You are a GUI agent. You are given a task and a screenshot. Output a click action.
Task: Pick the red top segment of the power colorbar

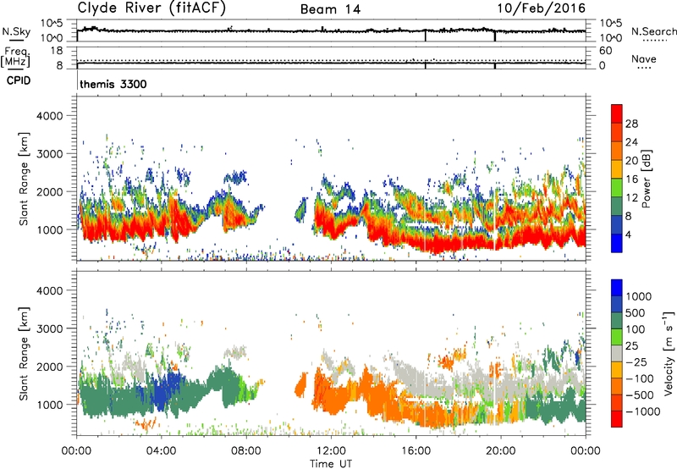tap(617, 113)
